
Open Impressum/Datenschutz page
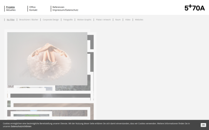tap(65, 10)
